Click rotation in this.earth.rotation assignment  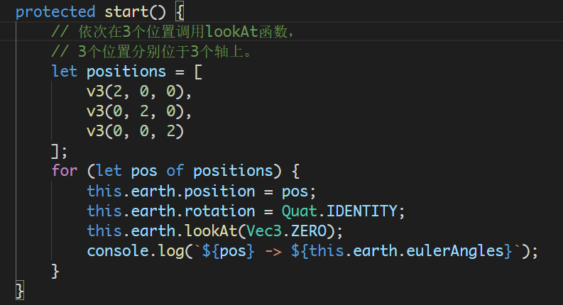[x=214, y=211]
